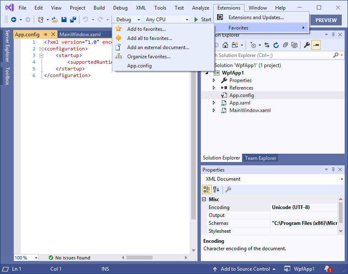Expand the References node under WpfApp1
348x274 pixels.
[214, 87]
